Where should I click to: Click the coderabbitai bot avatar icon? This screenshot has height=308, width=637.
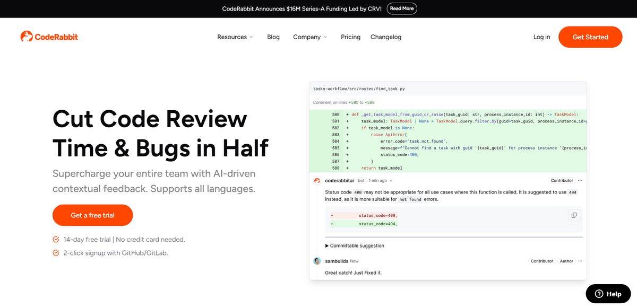point(317,181)
